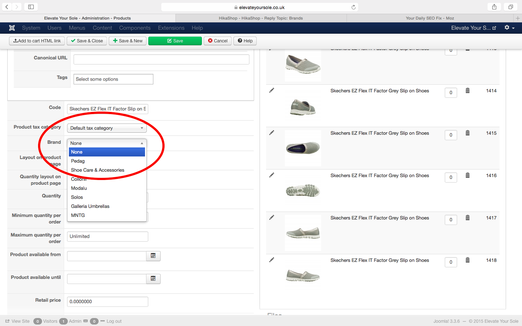Pick Modalu in the Brand list
The height and width of the screenshot is (326, 522).
coord(107,188)
